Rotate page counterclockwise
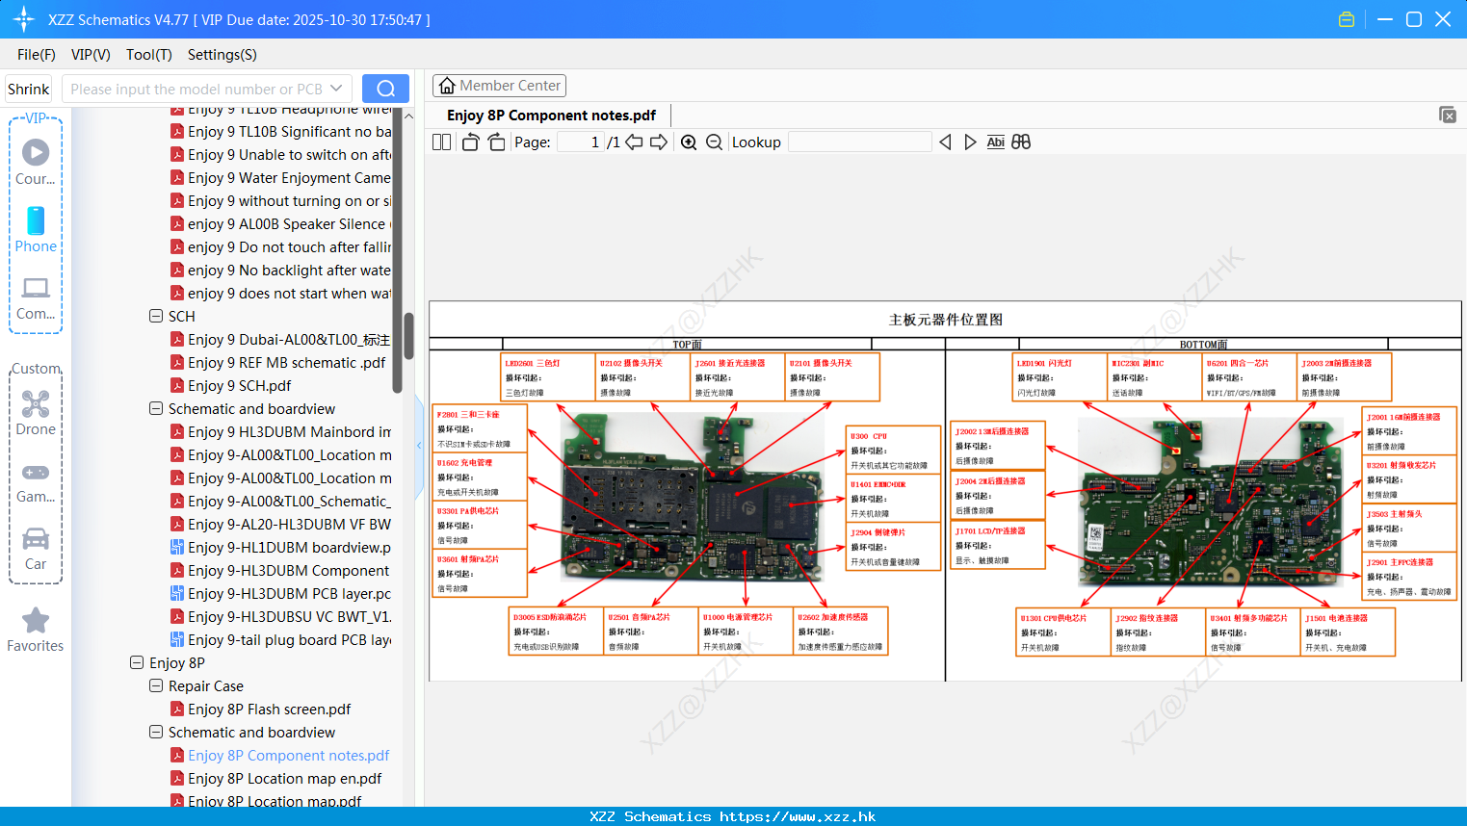 coord(470,142)
